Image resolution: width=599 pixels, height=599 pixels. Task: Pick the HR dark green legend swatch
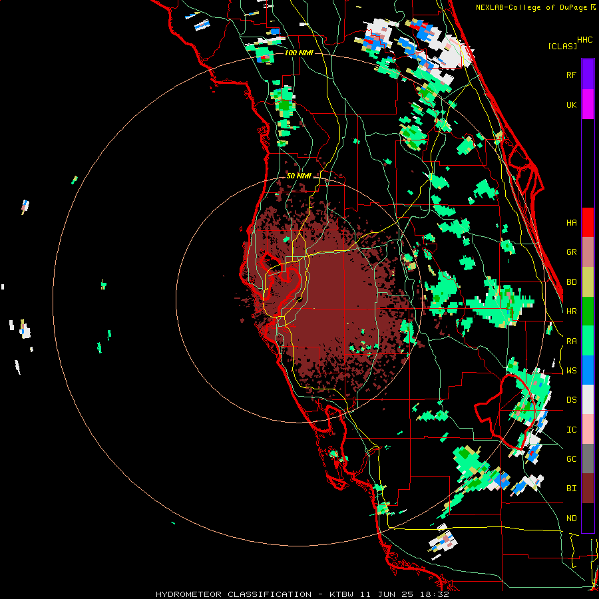(x=588, y=311)
